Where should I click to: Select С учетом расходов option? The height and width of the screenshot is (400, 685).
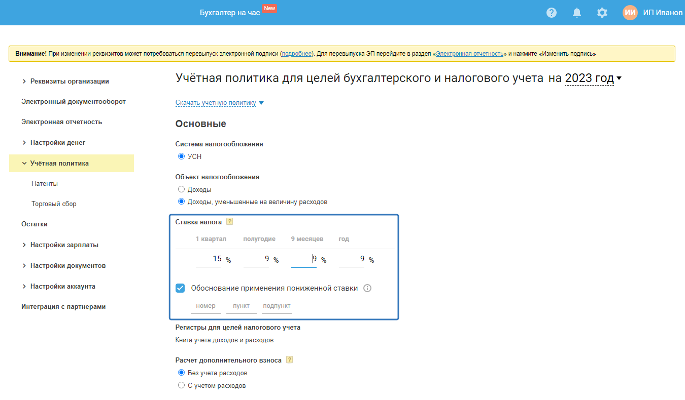click(x=181, y=385)
